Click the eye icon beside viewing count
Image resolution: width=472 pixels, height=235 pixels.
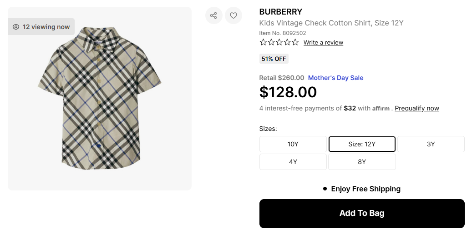tap(16, 27)
